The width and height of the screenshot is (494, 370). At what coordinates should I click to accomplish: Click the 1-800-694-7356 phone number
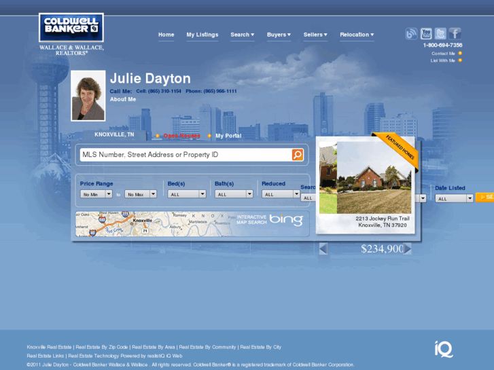coord(442,45)
